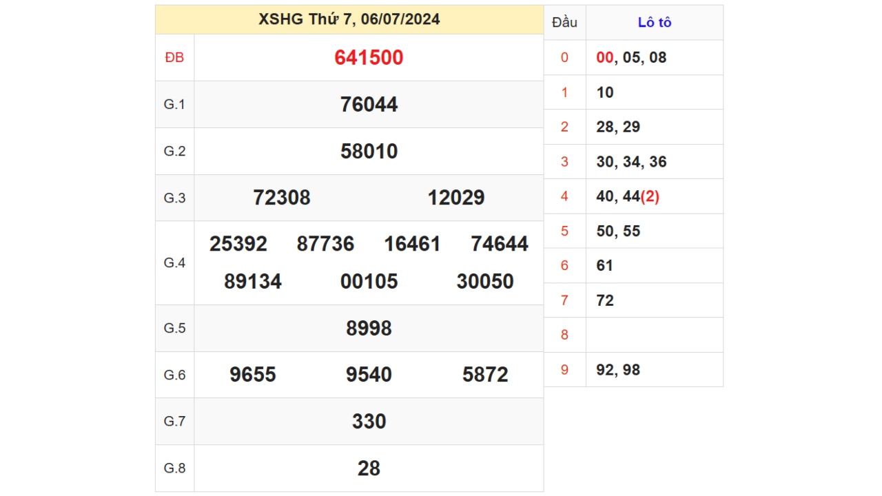This screenshot has height=496, width=882.
Task: Click head digit 9 cell
Action: (x=564, y=370)
